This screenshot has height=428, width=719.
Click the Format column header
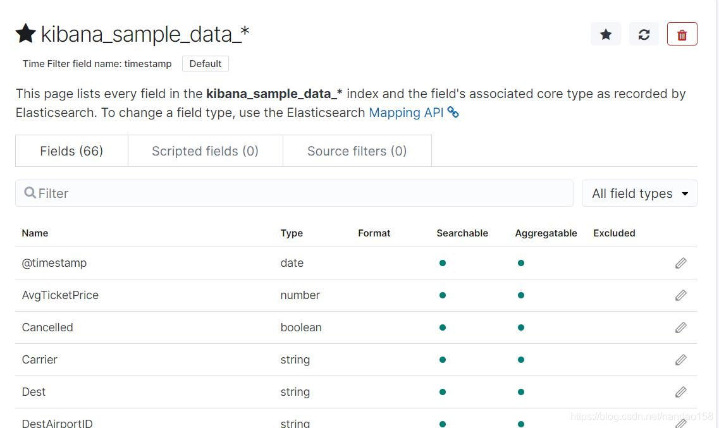374,233
